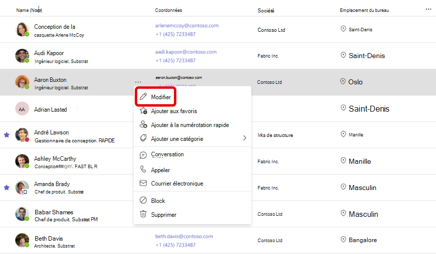The height and width of the screenshot is (254, 436).
Task: Select Courrier électronique menu entry
Action: (x=192, y=184)
